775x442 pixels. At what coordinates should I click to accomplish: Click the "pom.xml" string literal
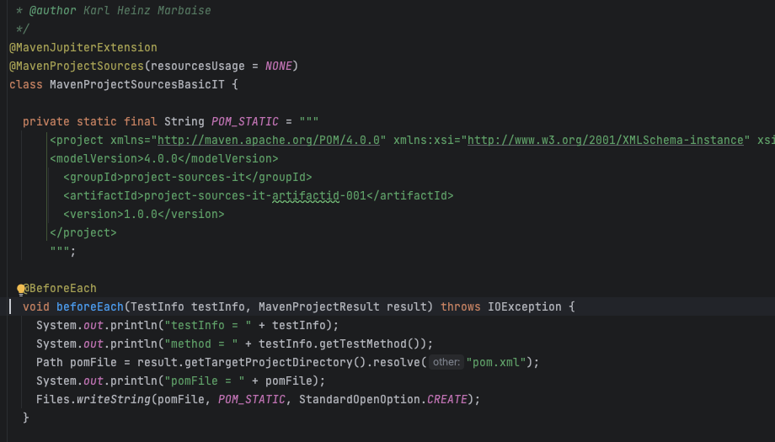495,363
